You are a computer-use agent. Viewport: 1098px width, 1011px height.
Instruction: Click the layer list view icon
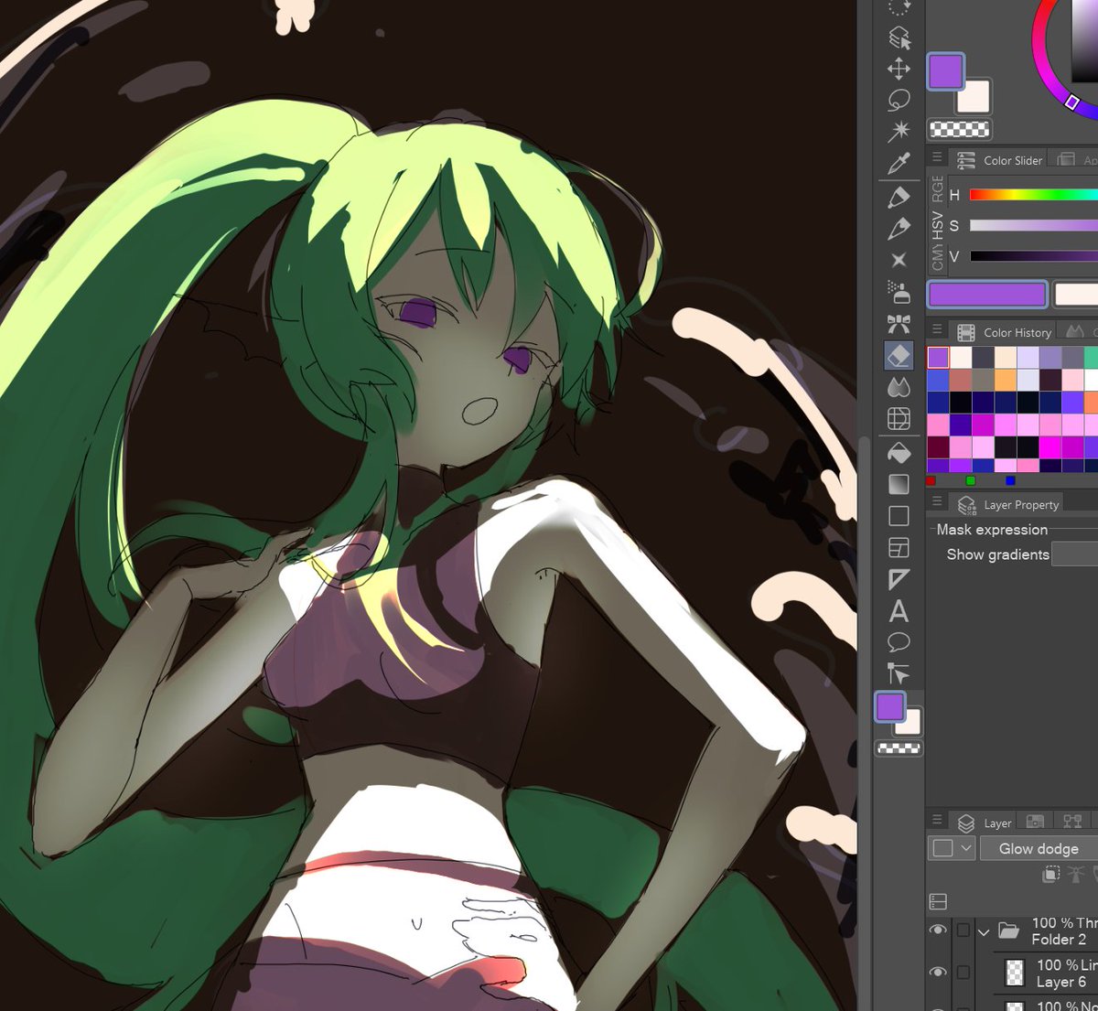pos(937,902)
